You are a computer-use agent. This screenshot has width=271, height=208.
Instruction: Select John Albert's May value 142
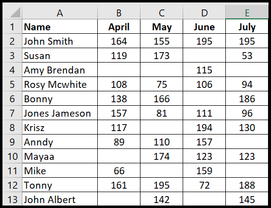tap(162, 199)
